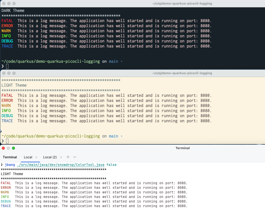265x215 pixels.
Task: Click the red close button of IDE Terminal window
Action: point(3,148)
